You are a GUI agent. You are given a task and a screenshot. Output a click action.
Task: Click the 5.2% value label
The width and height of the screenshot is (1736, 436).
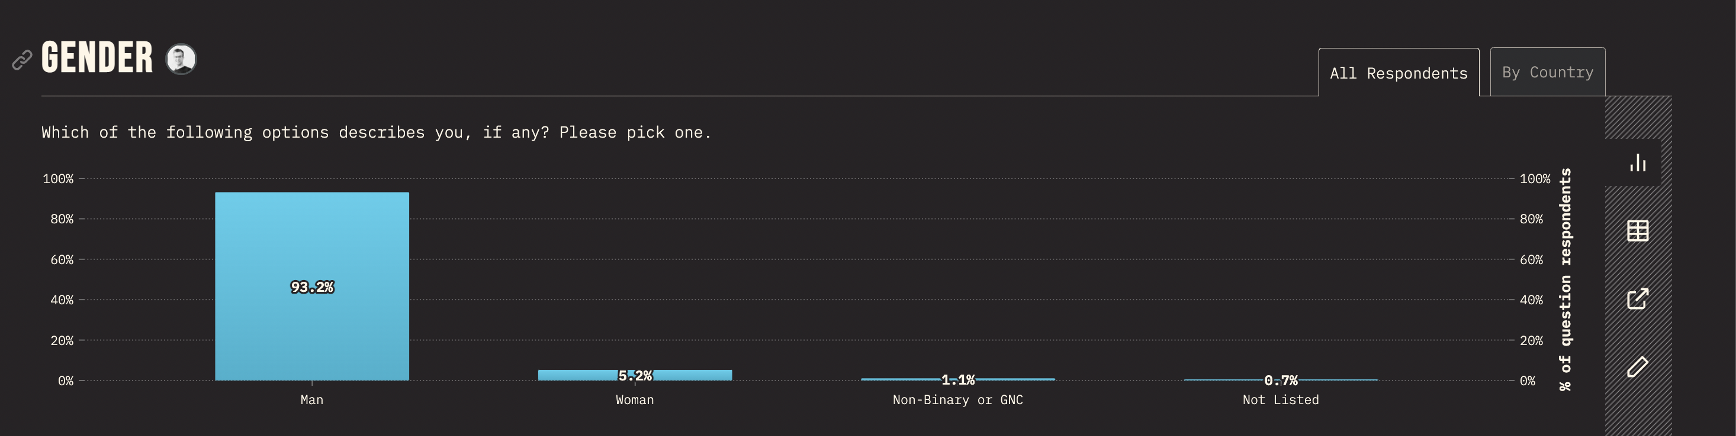[635, 376]
